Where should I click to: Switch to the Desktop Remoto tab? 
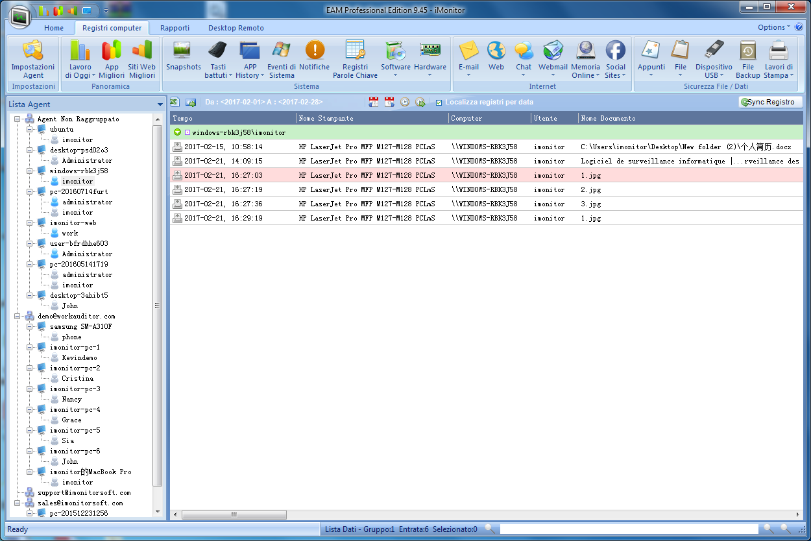[236, 28]
